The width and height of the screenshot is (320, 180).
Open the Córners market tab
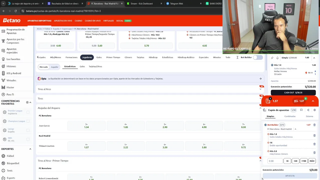point(128,57)
